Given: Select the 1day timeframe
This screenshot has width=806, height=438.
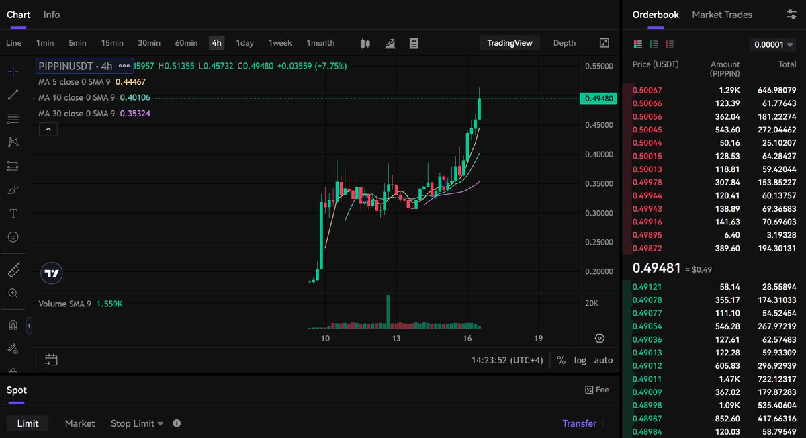Looking at the screenshot, I should (x=244, y=43).
